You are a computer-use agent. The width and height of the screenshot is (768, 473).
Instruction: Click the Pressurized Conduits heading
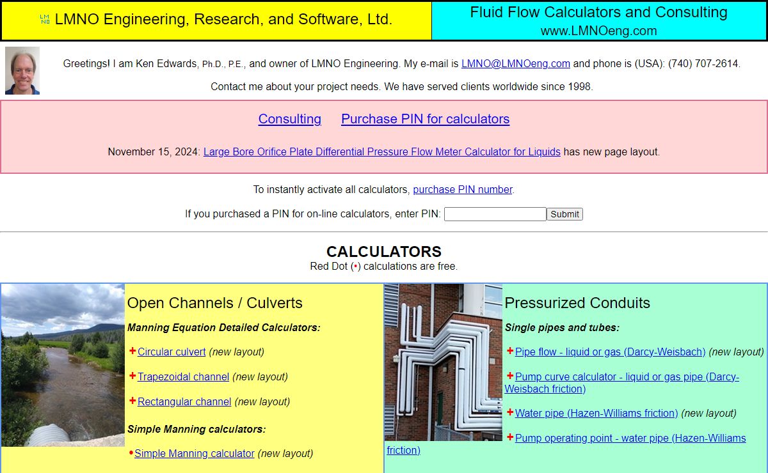coord(577,303)
